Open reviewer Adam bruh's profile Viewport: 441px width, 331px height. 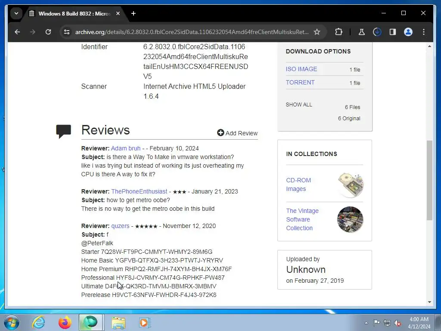(x=125, y=148)
